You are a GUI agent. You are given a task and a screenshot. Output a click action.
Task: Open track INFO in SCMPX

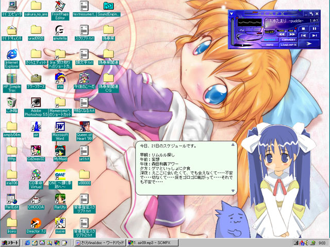pyautogui.click(x=270, y=45)
